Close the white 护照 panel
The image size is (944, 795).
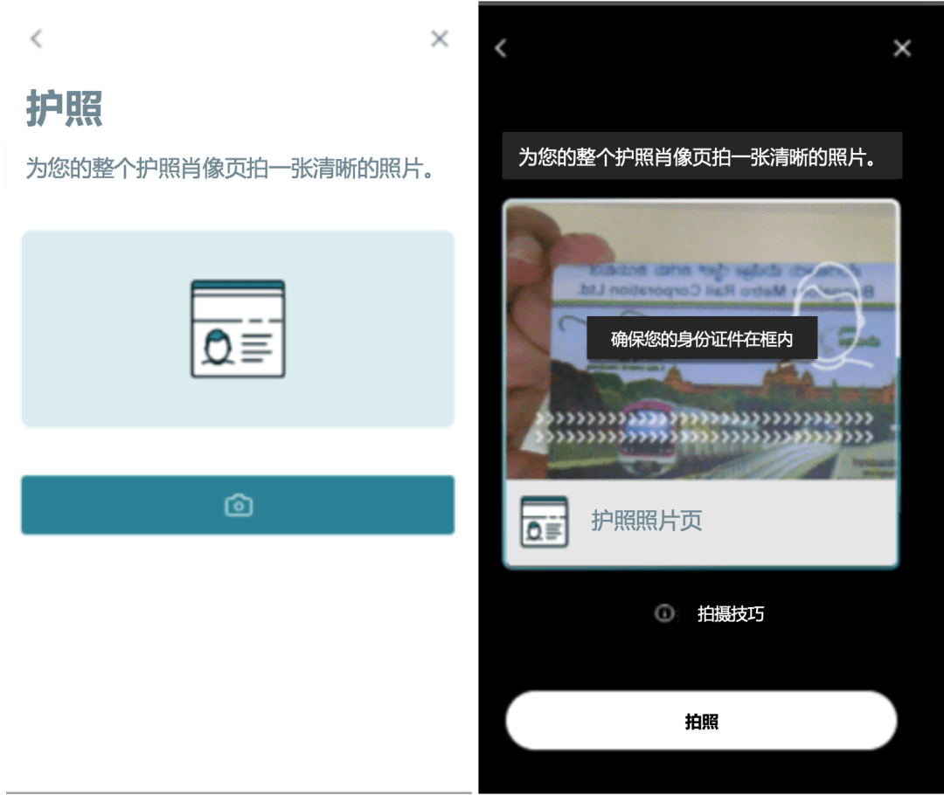click(x=440, y=38)
